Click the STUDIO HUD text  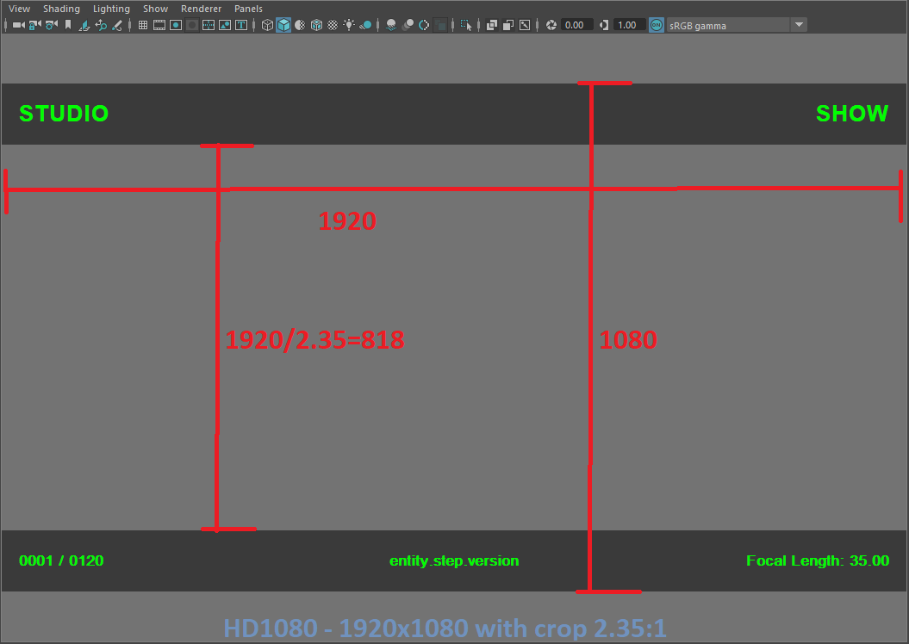tap(64, 114)
